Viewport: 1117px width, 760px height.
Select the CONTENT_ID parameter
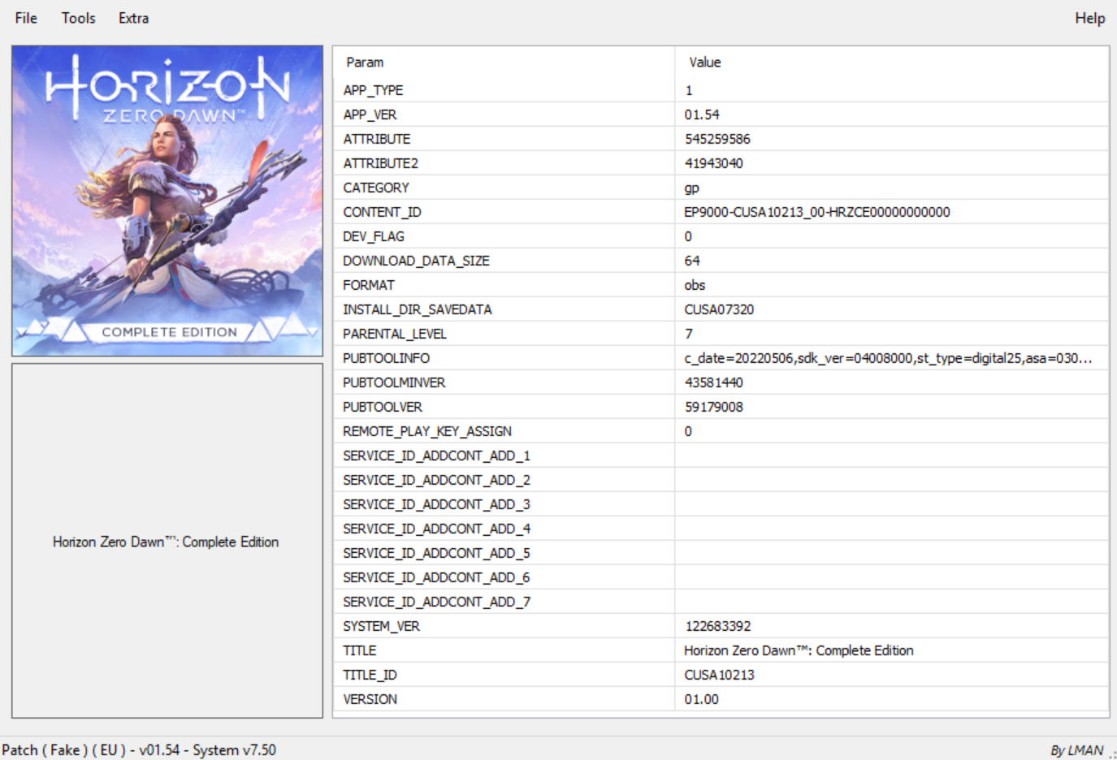(x=382, y=212)
